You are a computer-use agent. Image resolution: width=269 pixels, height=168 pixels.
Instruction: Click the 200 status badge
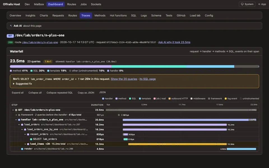point(10,42)
